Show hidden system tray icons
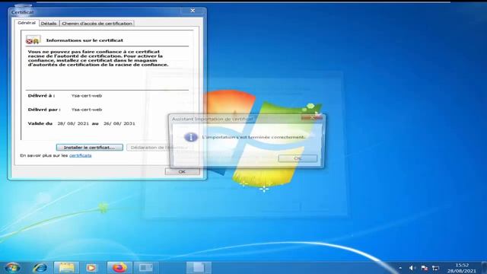 click(400, 268)
